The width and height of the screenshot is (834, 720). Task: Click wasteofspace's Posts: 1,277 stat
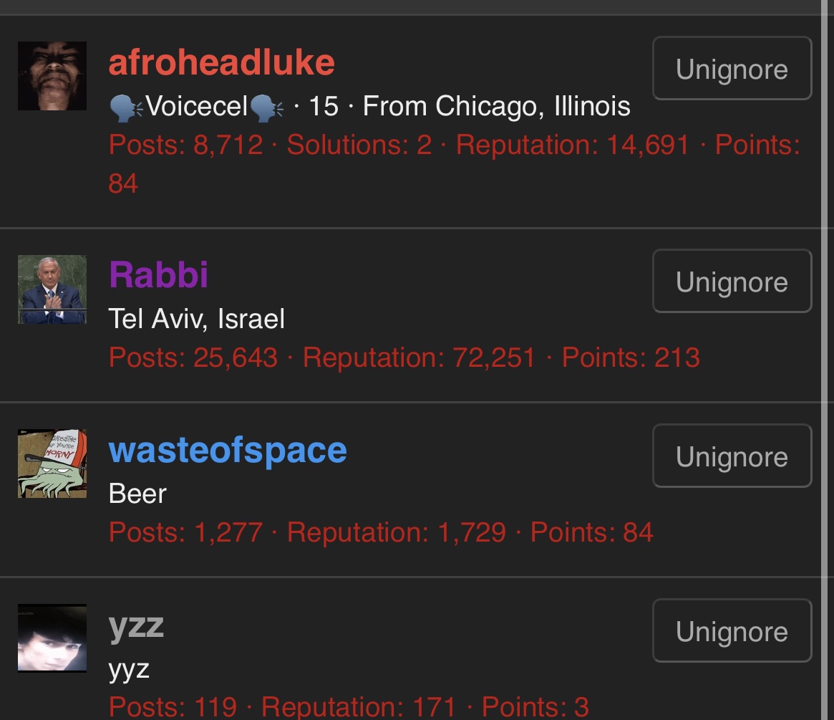point(185,532)
